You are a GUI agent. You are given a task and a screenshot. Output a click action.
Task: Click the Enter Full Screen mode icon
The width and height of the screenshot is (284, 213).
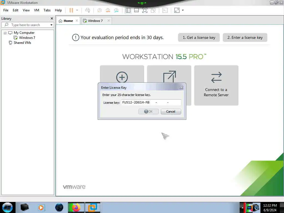[x=145, y=10]
